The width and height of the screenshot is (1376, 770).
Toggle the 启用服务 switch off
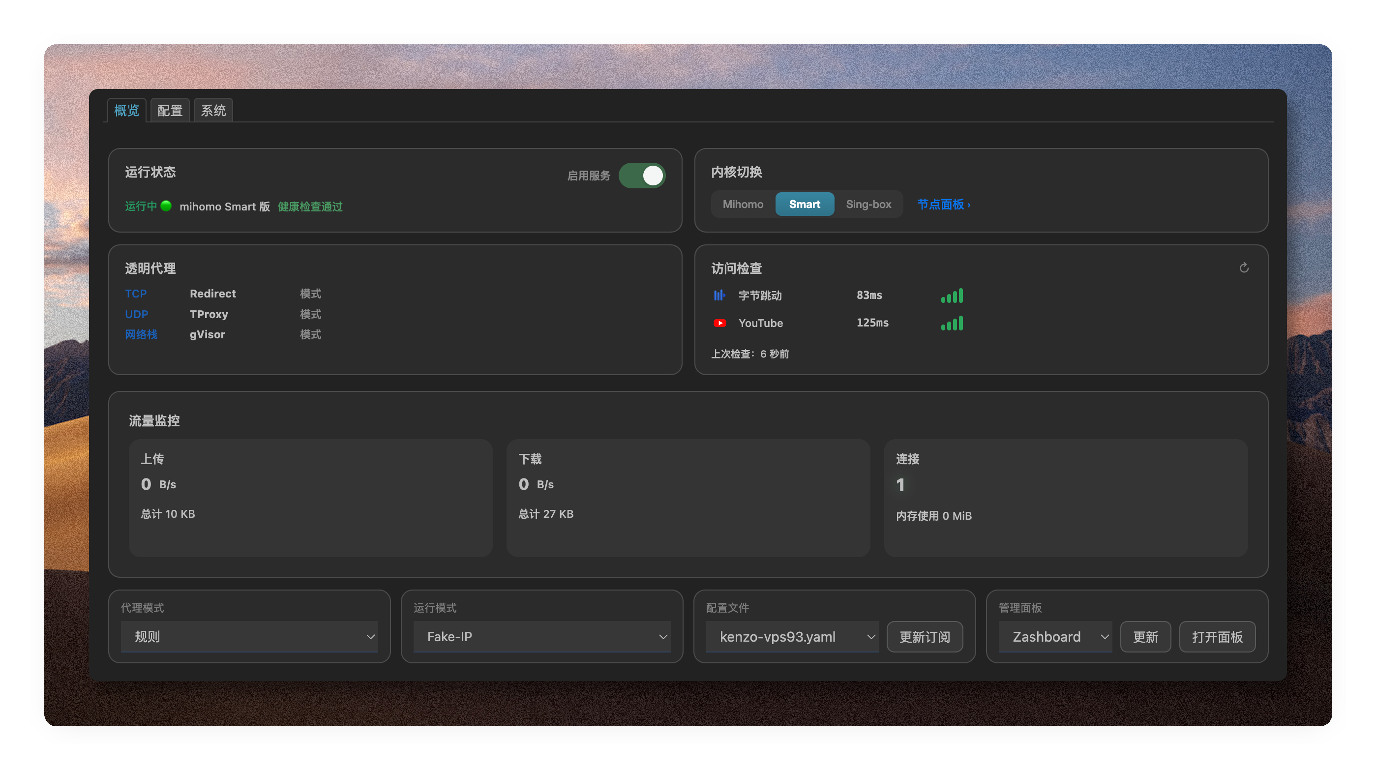pos(642,175)
